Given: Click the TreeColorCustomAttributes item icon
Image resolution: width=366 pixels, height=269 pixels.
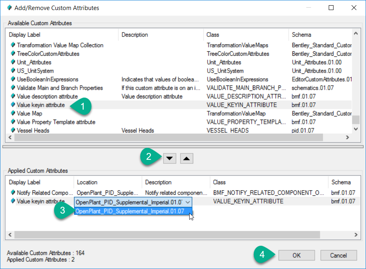Looking at the screenshot, I should pyautogui.click(x=13, y=54).
